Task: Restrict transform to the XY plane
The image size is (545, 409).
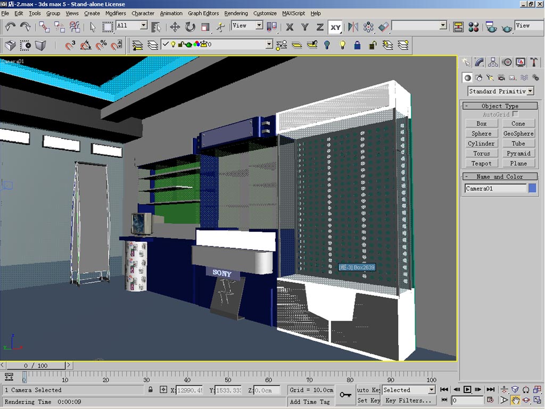Action: (335, 27)
